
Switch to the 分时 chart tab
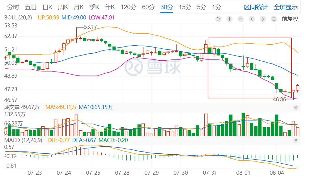(13, 7)
